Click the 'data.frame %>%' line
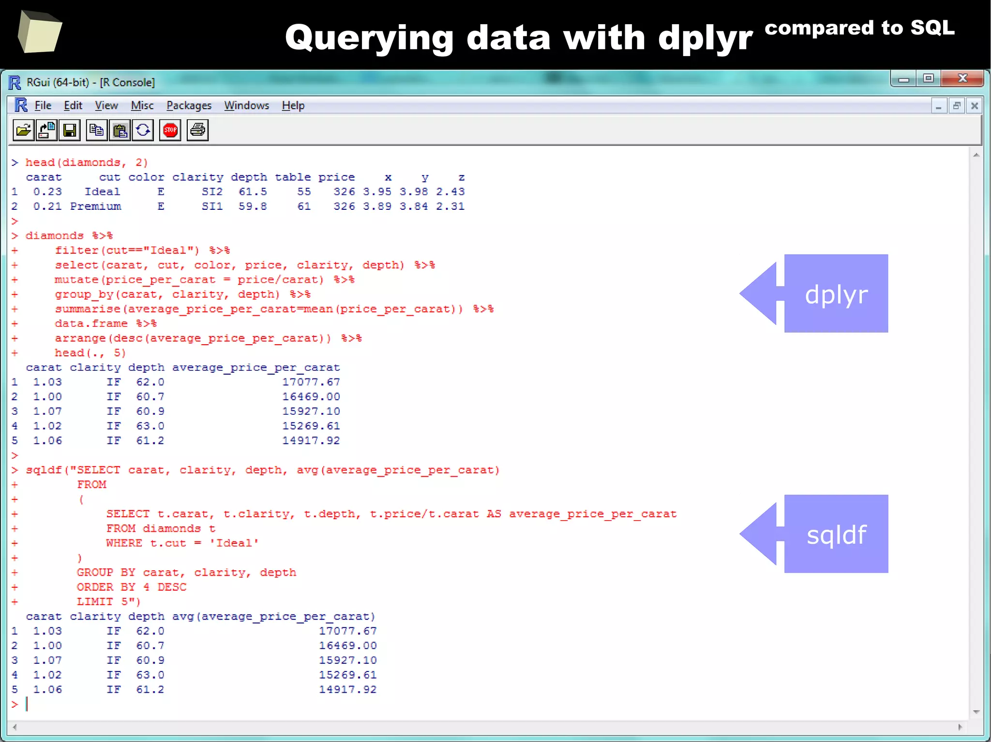The image size is (991, 742). (x=105, y=323)
